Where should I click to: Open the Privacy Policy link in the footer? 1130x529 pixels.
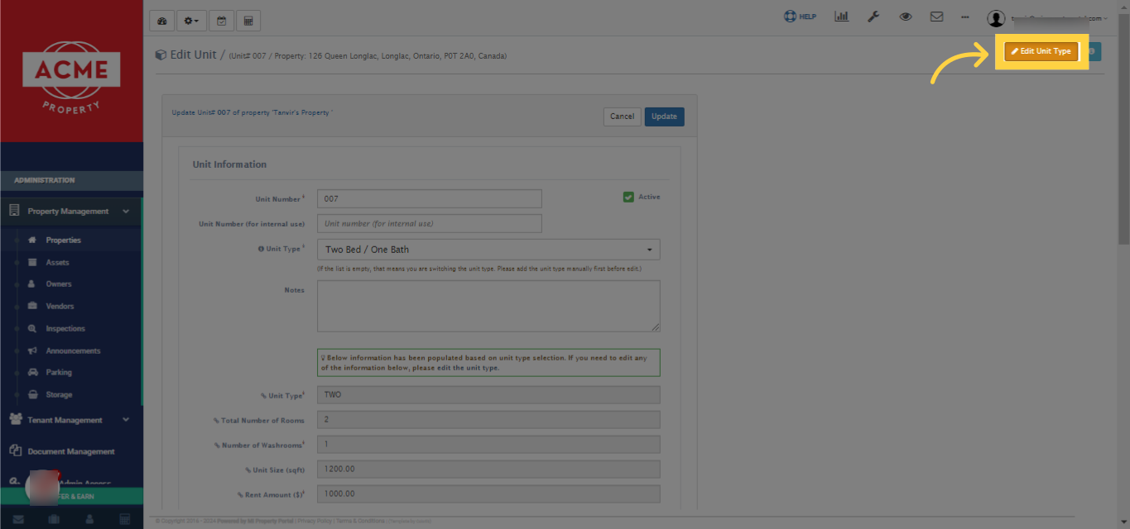(x=315, y=521)
